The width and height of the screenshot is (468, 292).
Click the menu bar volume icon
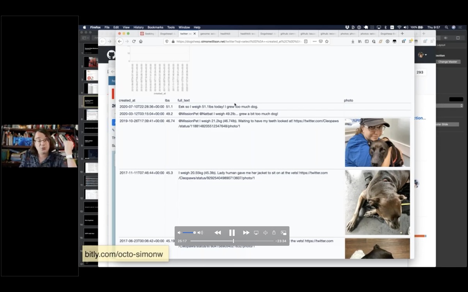pos(406,27)
